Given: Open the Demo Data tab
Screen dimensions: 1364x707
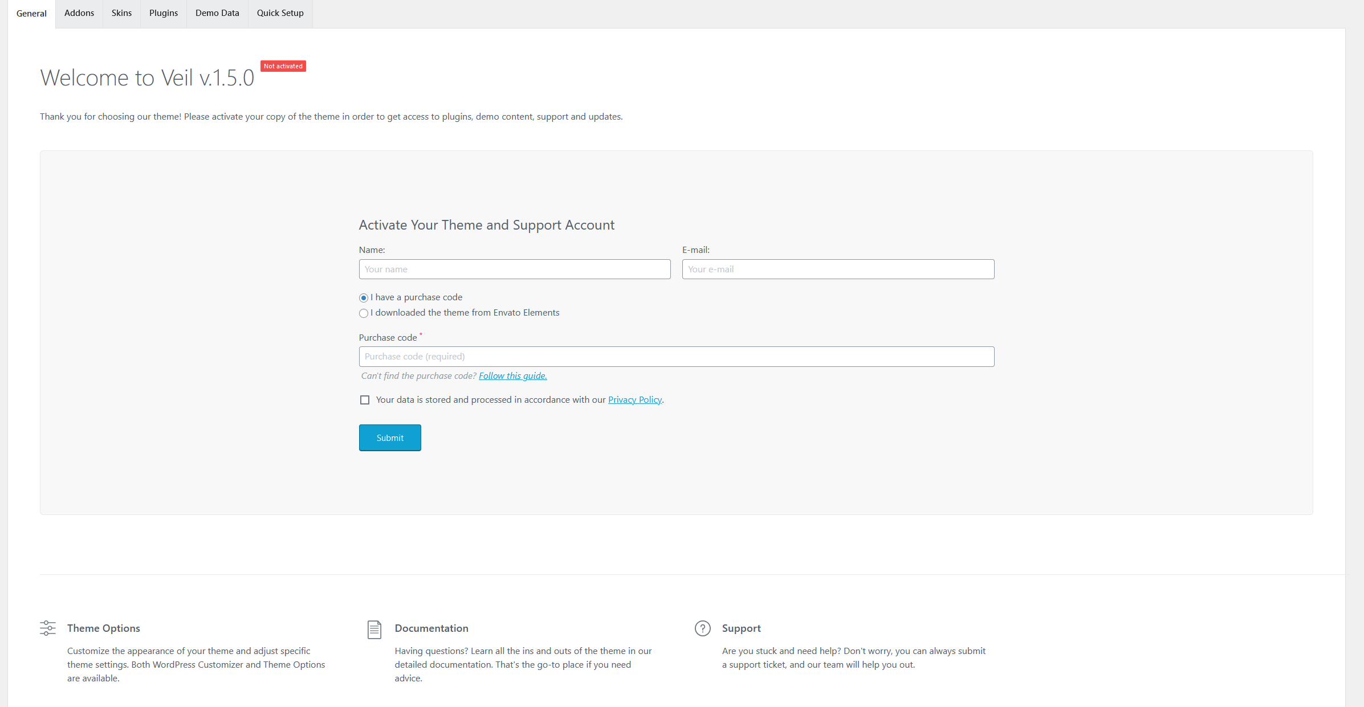Looking at the screenshot, I should tap(217, 13).
